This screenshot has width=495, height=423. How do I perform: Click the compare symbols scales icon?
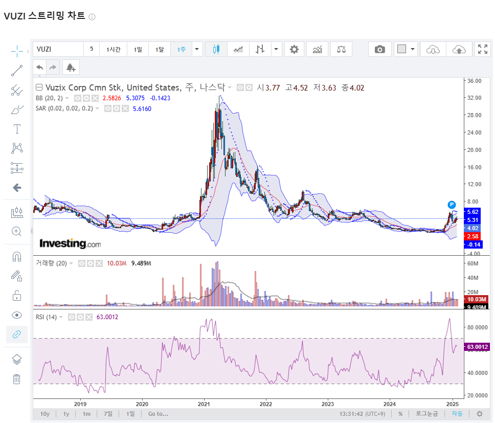[x=341, y=49]
